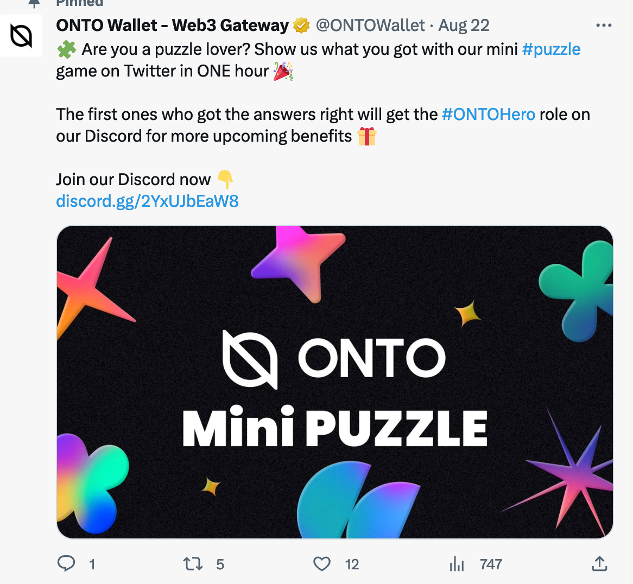The width and height of the screenshot is (633, 584).
Task: Like the tweet with the heart icon
Action: click(x=322, y=564)
